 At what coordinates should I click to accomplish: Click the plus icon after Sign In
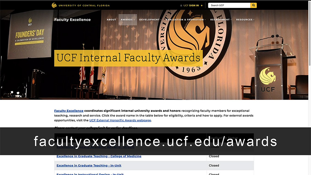click(x=202, y=6)
